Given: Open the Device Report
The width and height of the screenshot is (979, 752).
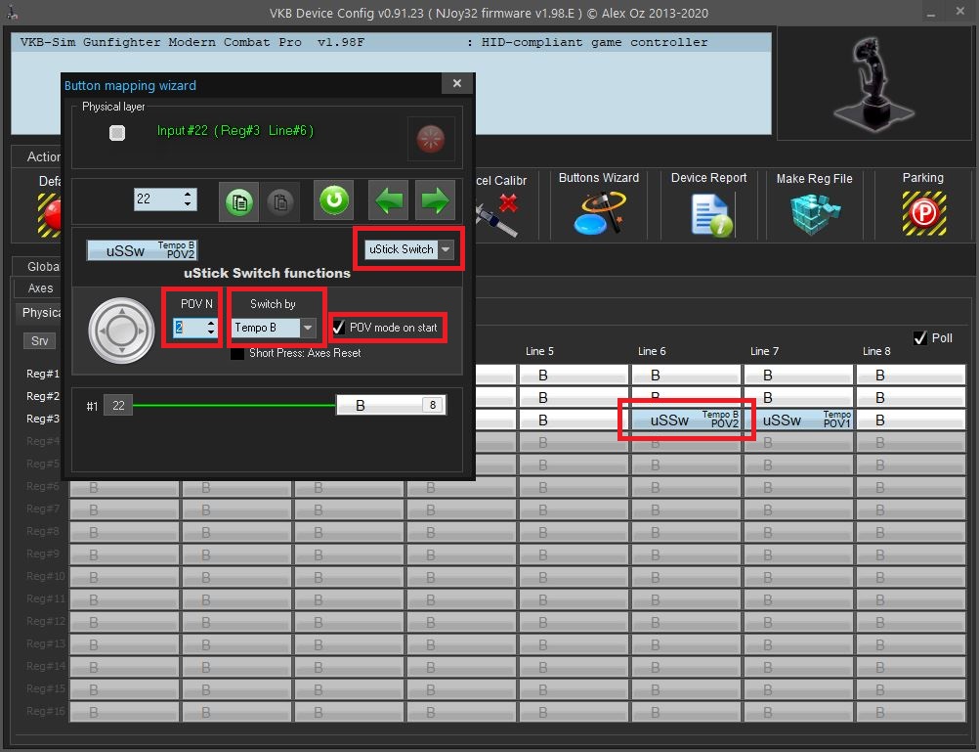Looking at the screenshot, I should [x=711, y=214].
